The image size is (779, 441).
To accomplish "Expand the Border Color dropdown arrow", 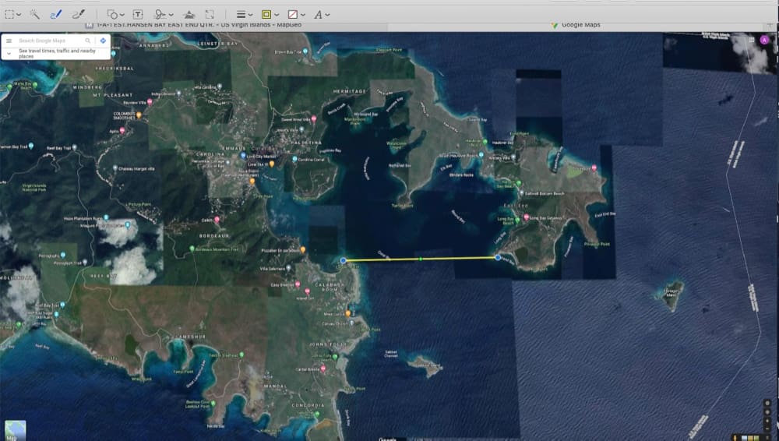I will [277, 15].
